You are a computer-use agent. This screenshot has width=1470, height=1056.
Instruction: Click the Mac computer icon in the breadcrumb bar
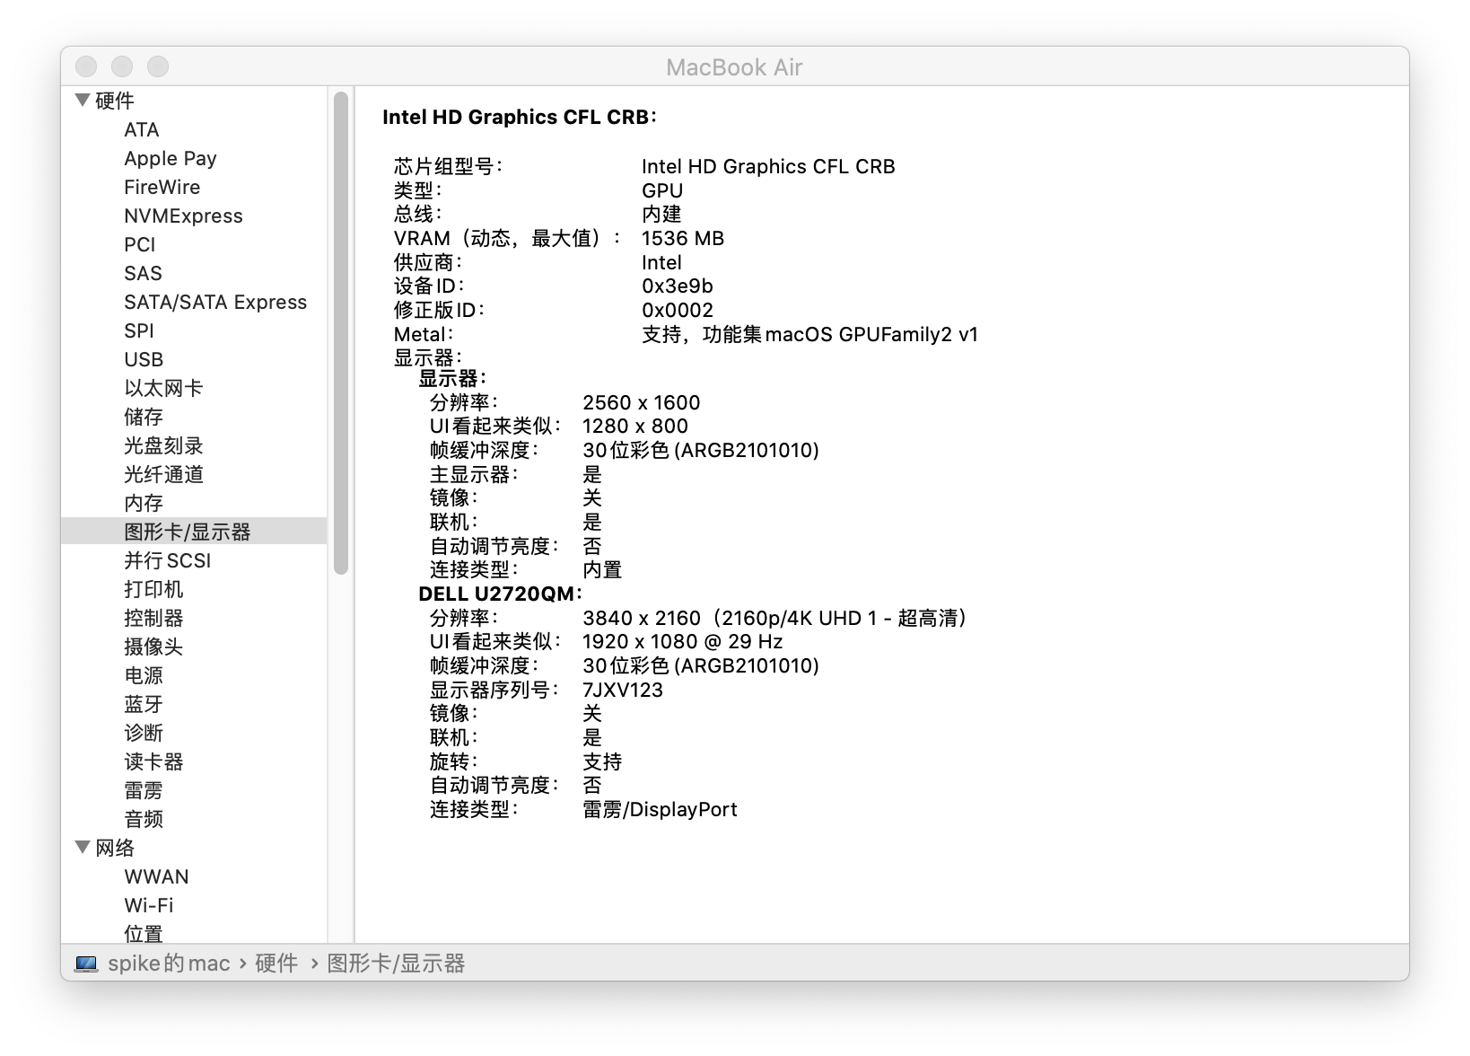tap(87, 963)
